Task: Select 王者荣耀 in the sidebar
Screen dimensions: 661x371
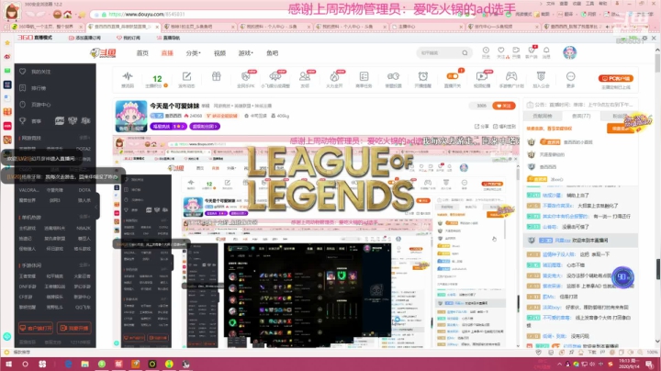Action: pos(28,276)
